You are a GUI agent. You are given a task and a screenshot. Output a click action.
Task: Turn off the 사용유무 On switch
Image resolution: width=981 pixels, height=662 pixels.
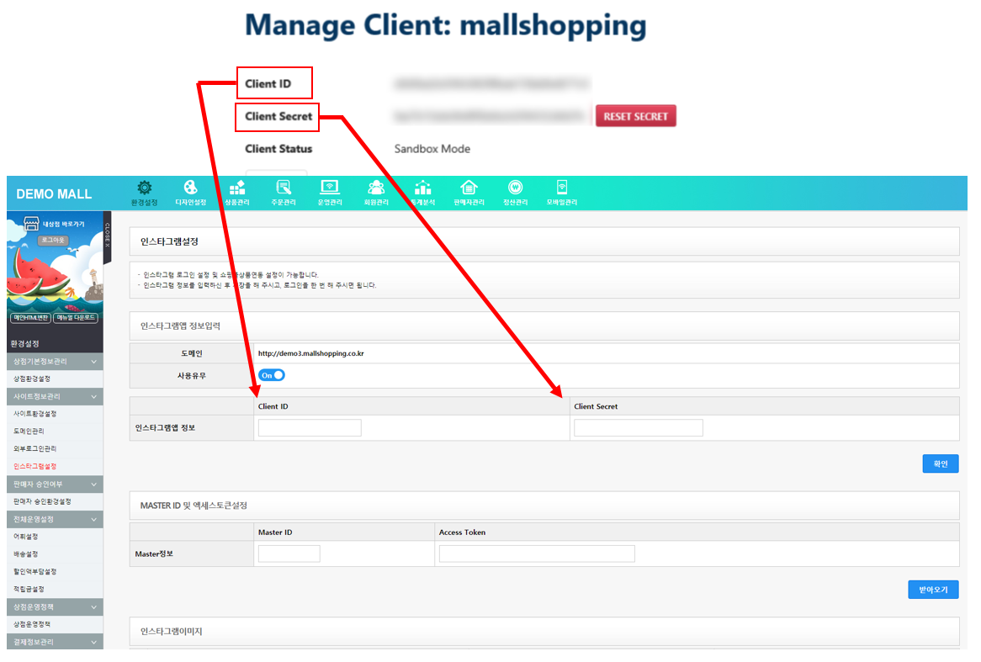click(272, 375)
